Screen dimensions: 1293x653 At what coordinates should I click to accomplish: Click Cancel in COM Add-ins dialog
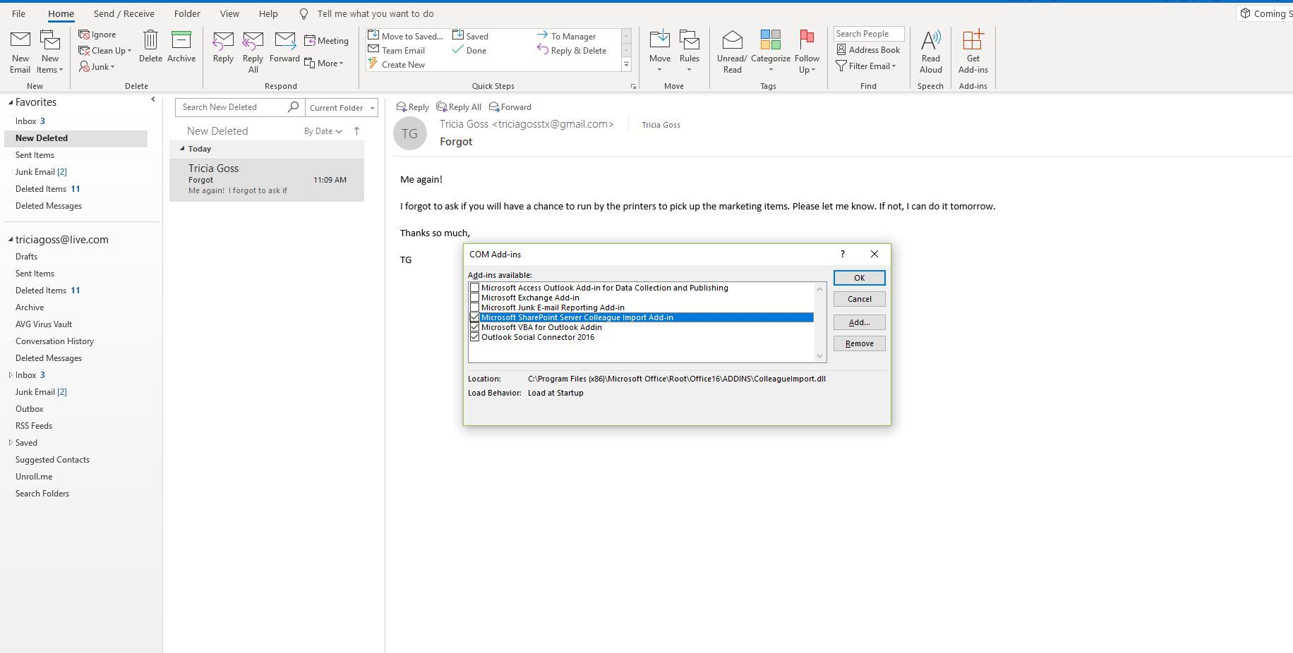pyautogui.click(x=859, y=299)
